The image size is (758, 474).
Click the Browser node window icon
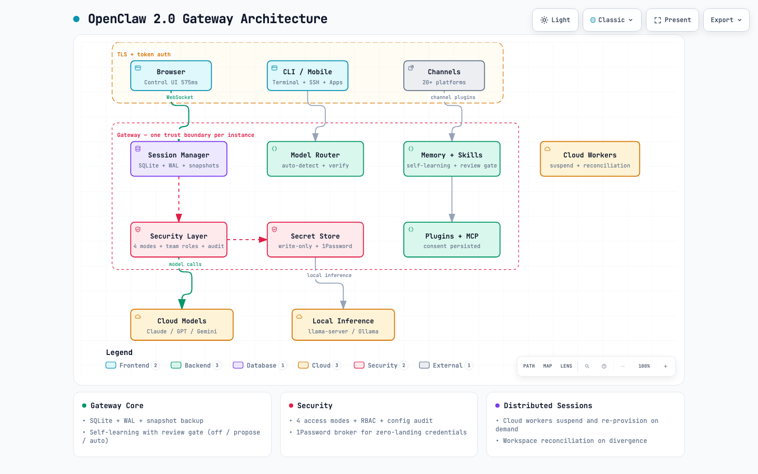tap(138, 68)
